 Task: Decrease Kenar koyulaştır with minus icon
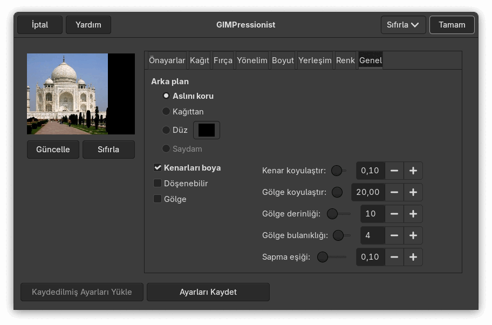click(394, 171)
